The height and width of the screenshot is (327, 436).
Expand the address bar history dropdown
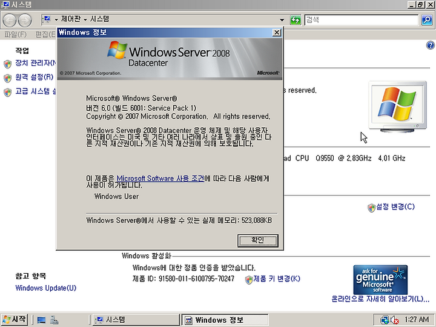click(282, 20)
